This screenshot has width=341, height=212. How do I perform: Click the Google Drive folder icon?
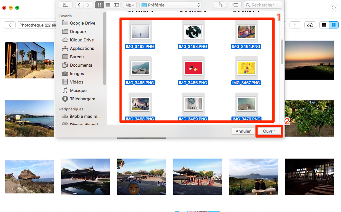(65, 23)
